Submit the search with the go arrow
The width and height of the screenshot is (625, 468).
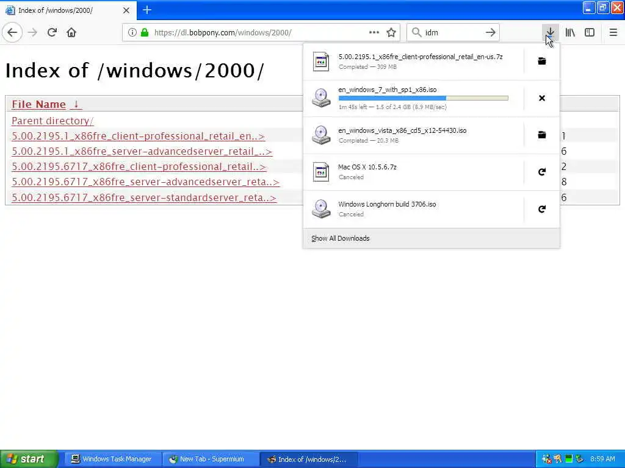tap(491, 32)
